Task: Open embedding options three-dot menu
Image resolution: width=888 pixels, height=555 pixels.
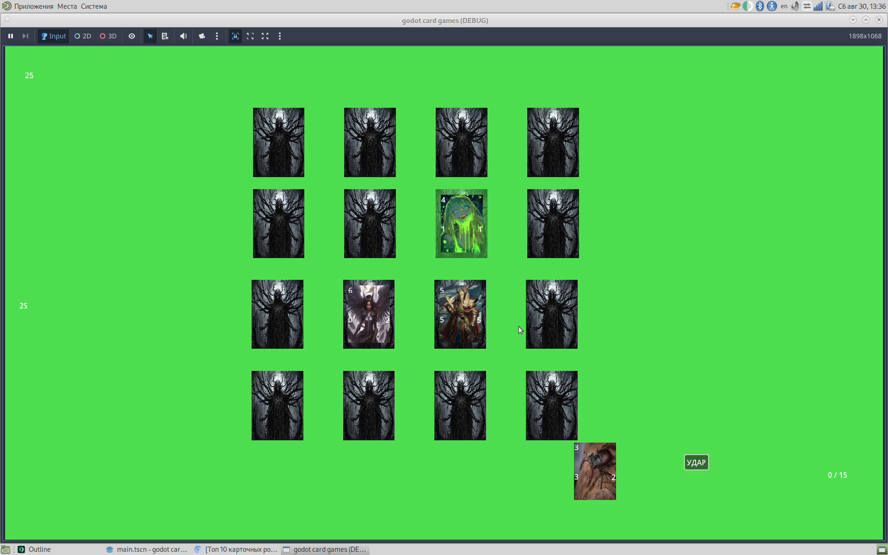Action: pyautogui.click(x=280, y=36)
